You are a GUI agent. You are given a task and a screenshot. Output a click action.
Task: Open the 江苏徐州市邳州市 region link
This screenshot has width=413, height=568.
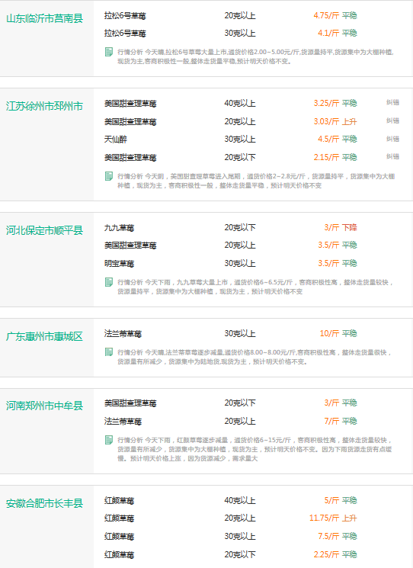click(44, 106)
